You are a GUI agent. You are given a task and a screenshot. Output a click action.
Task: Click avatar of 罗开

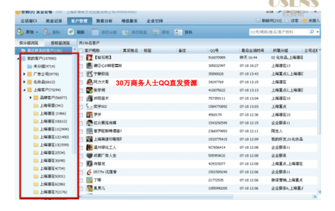click(x=89, y=115)
